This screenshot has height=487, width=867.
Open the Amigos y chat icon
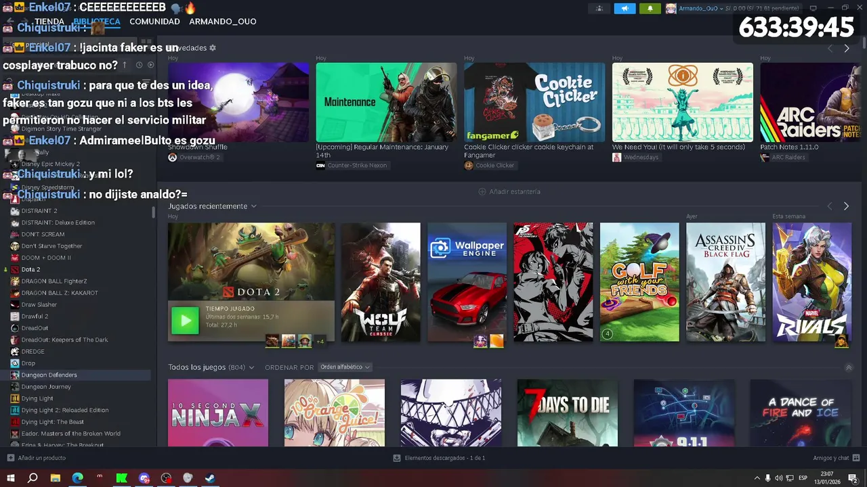click(856, 458)
